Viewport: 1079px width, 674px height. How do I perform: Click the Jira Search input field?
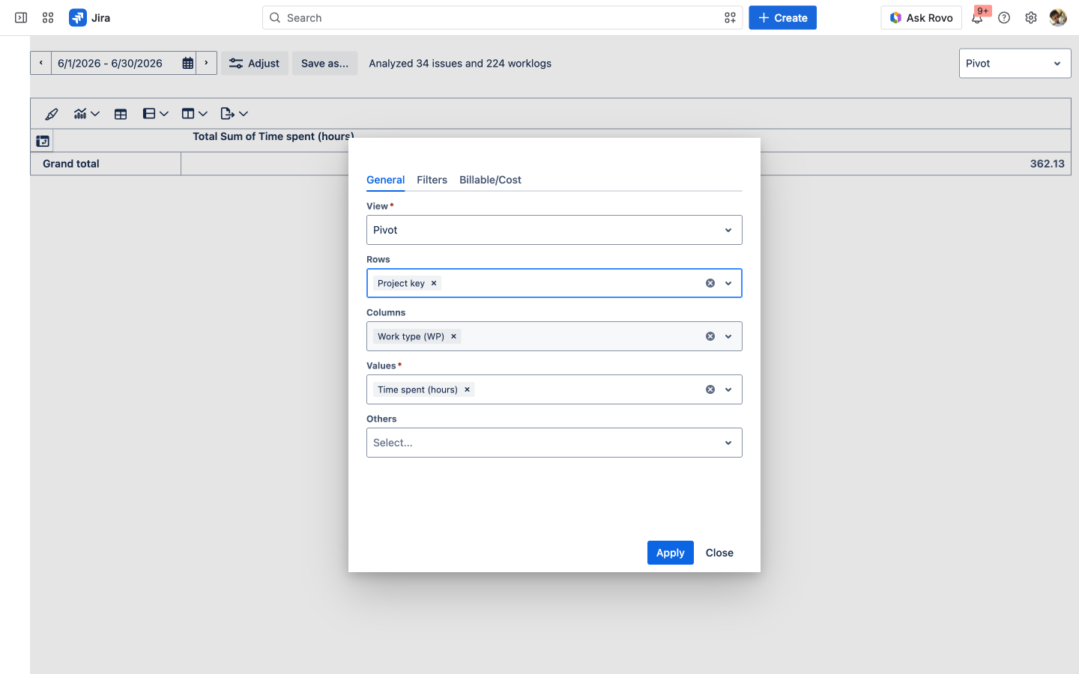pos(502,18)
